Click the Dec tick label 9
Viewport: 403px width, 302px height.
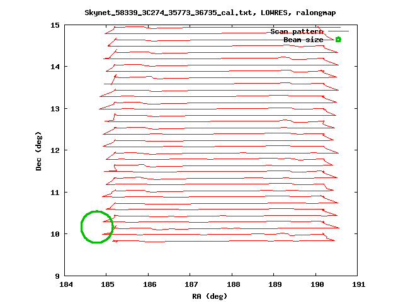pyautogui.click(x=57, y=276)
